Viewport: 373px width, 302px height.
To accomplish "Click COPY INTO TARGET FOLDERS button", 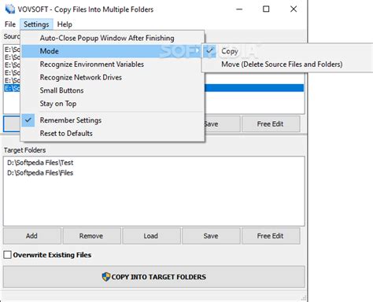I will point(154,277).
